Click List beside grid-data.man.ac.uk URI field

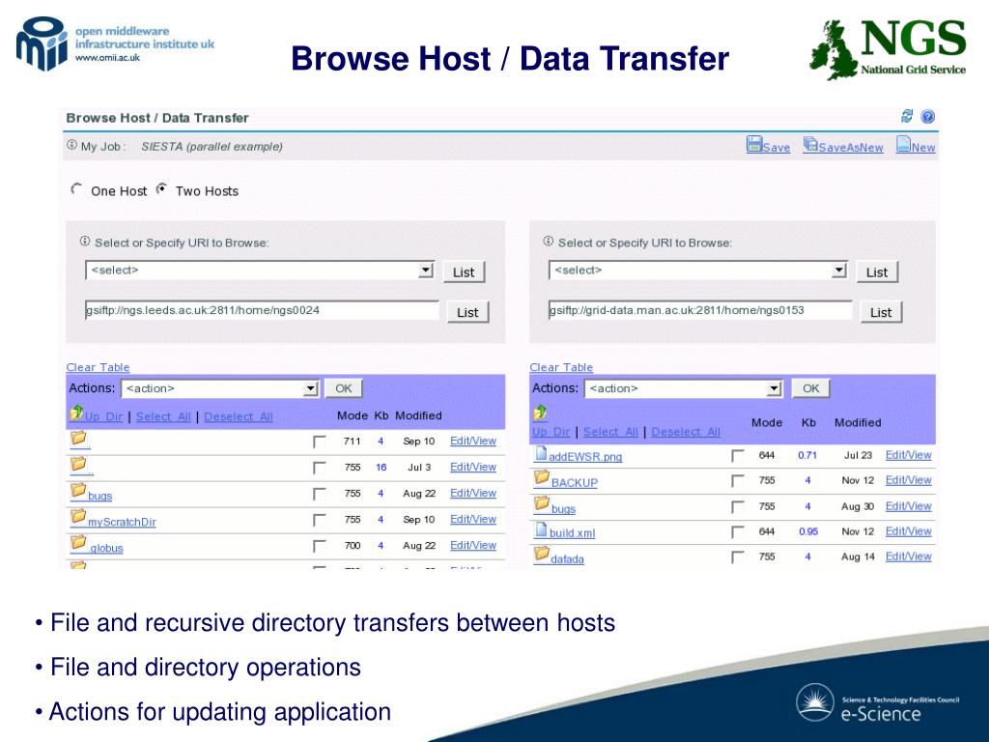tap(881, 312)
